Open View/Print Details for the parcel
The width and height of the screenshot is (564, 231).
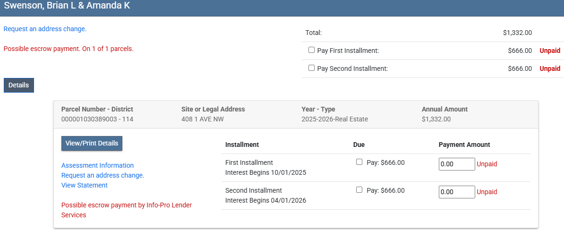click(92, 143)
